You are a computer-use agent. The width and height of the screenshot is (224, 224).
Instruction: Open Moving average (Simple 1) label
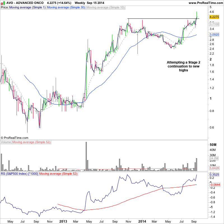click(27, 8)
